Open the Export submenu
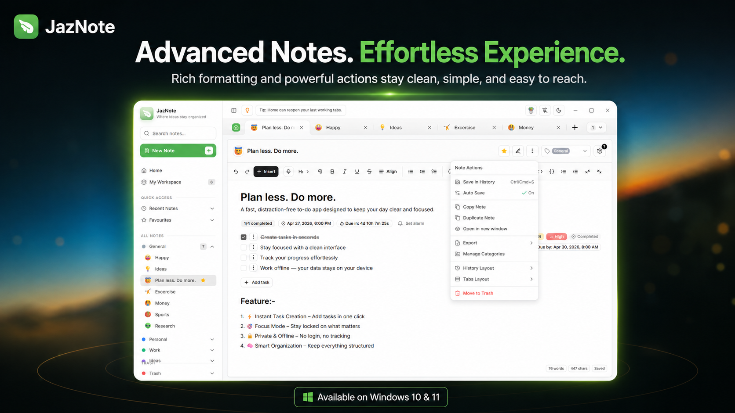Viewport: 735px width, 413px height. (x=495, y=243)
